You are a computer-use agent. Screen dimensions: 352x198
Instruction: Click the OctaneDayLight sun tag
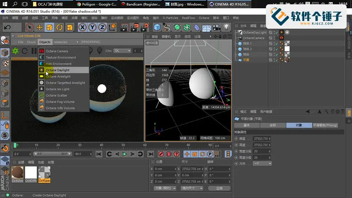(x=282, y=32)
